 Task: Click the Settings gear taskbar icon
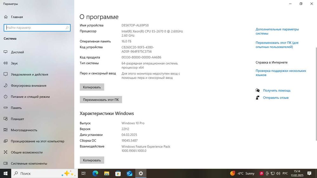(x=141, y=173)
